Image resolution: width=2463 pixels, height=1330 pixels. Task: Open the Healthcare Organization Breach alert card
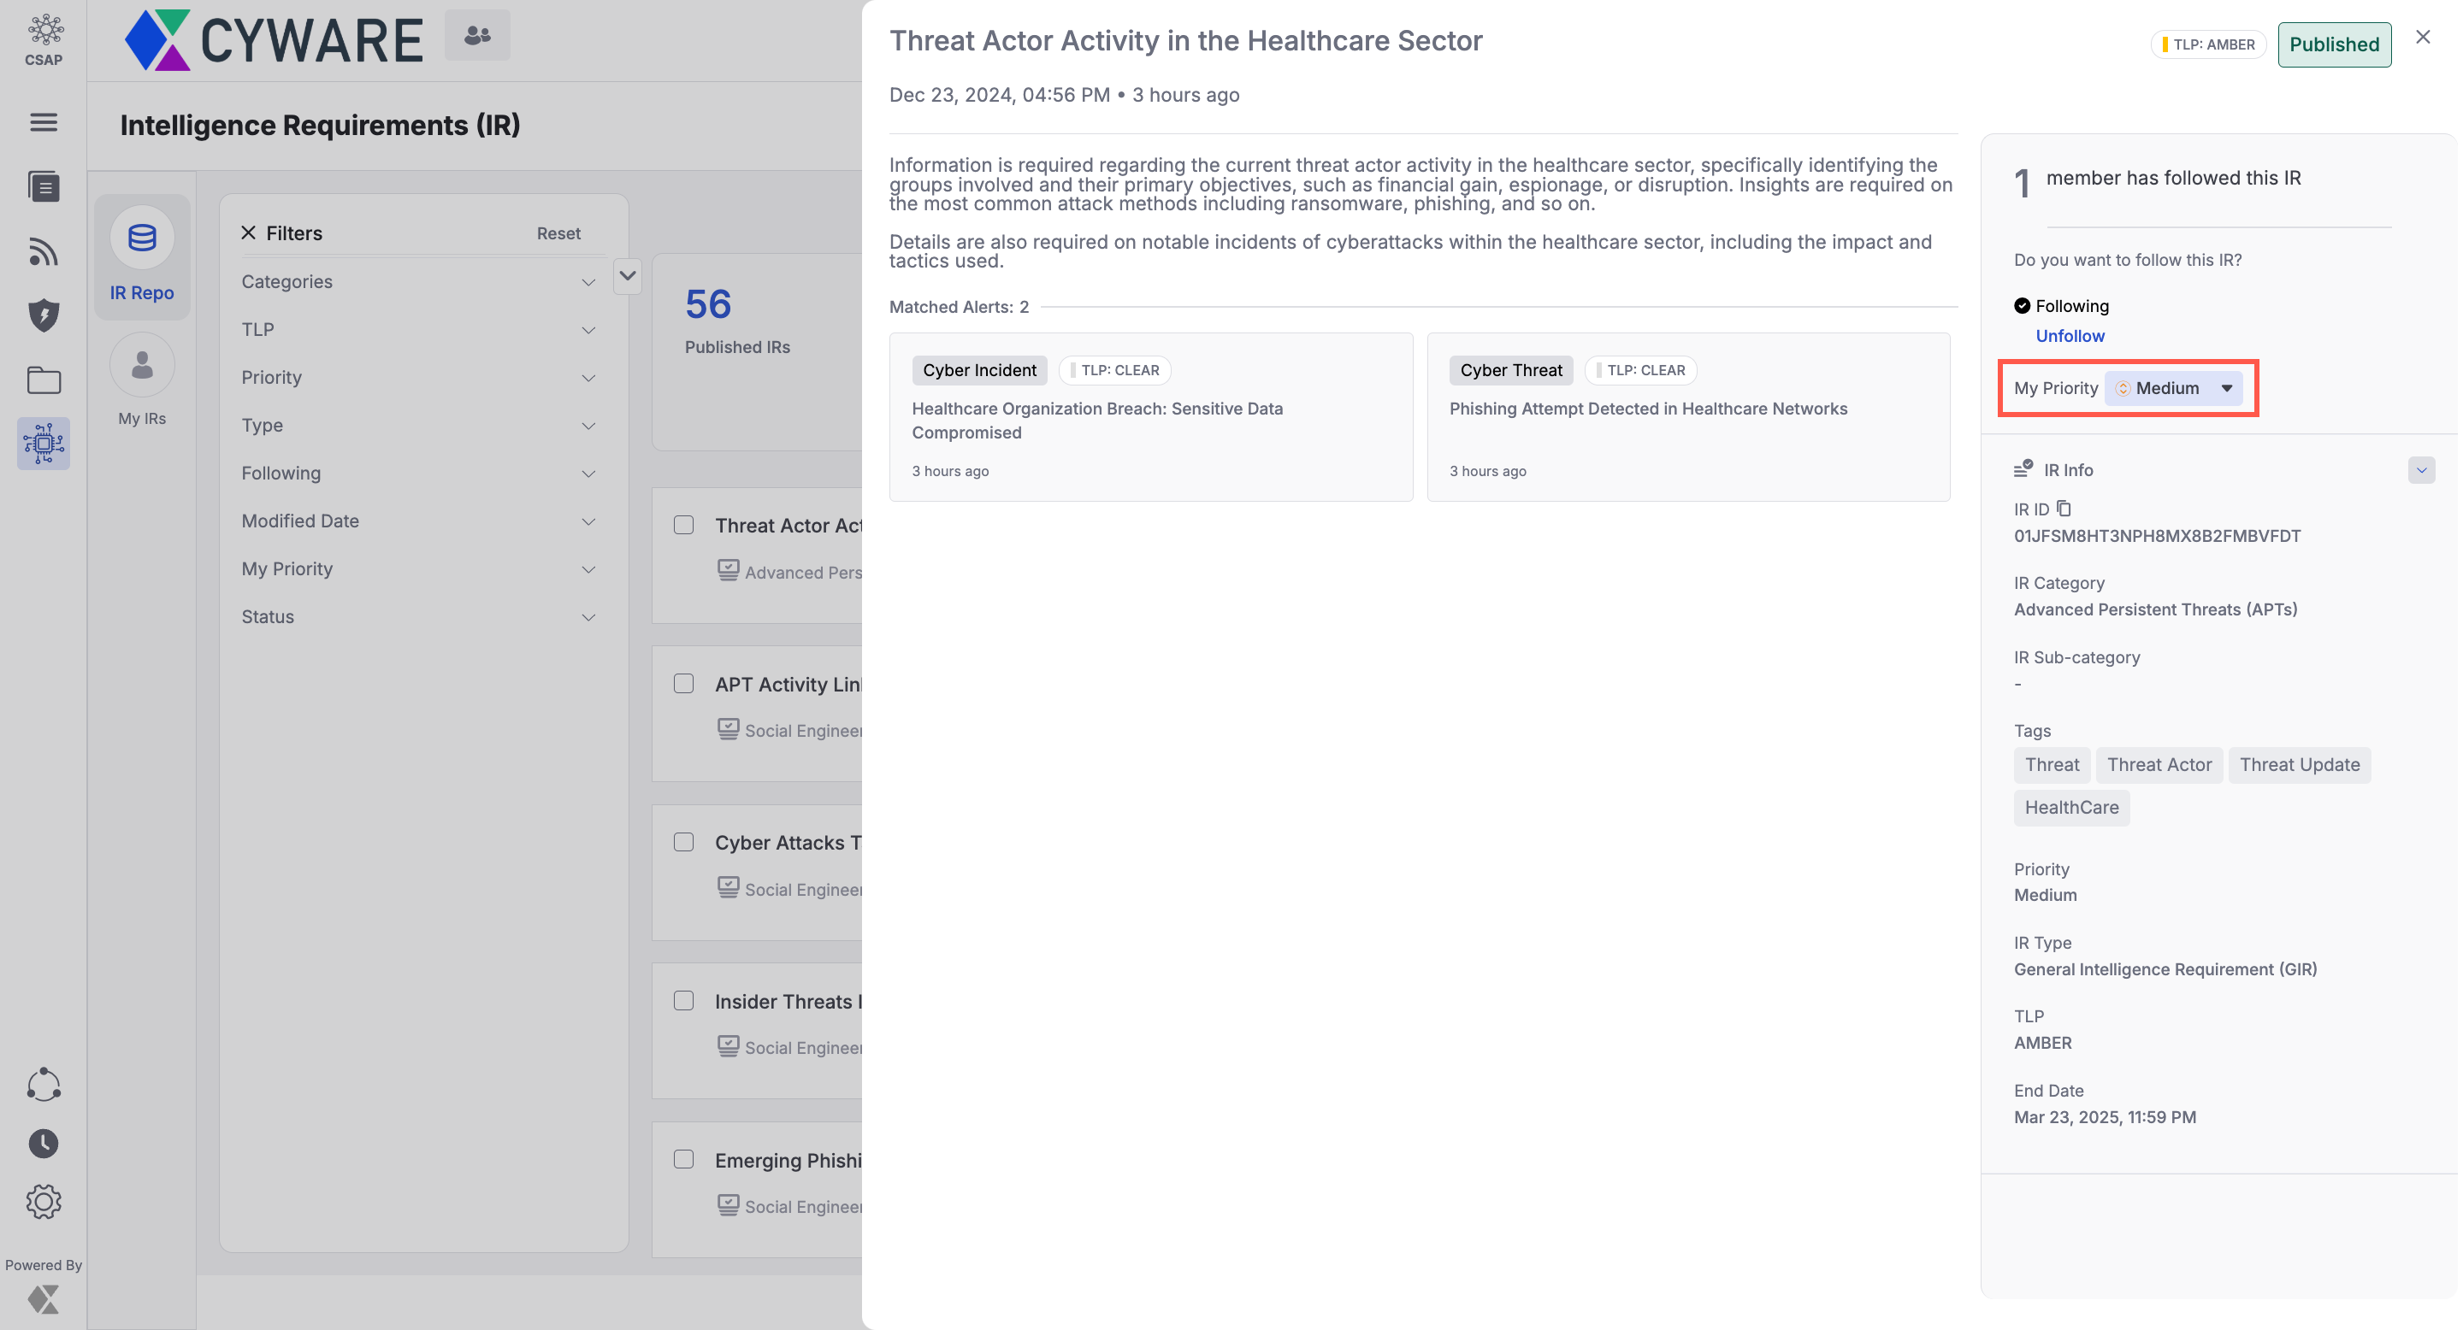point(1150,417)
